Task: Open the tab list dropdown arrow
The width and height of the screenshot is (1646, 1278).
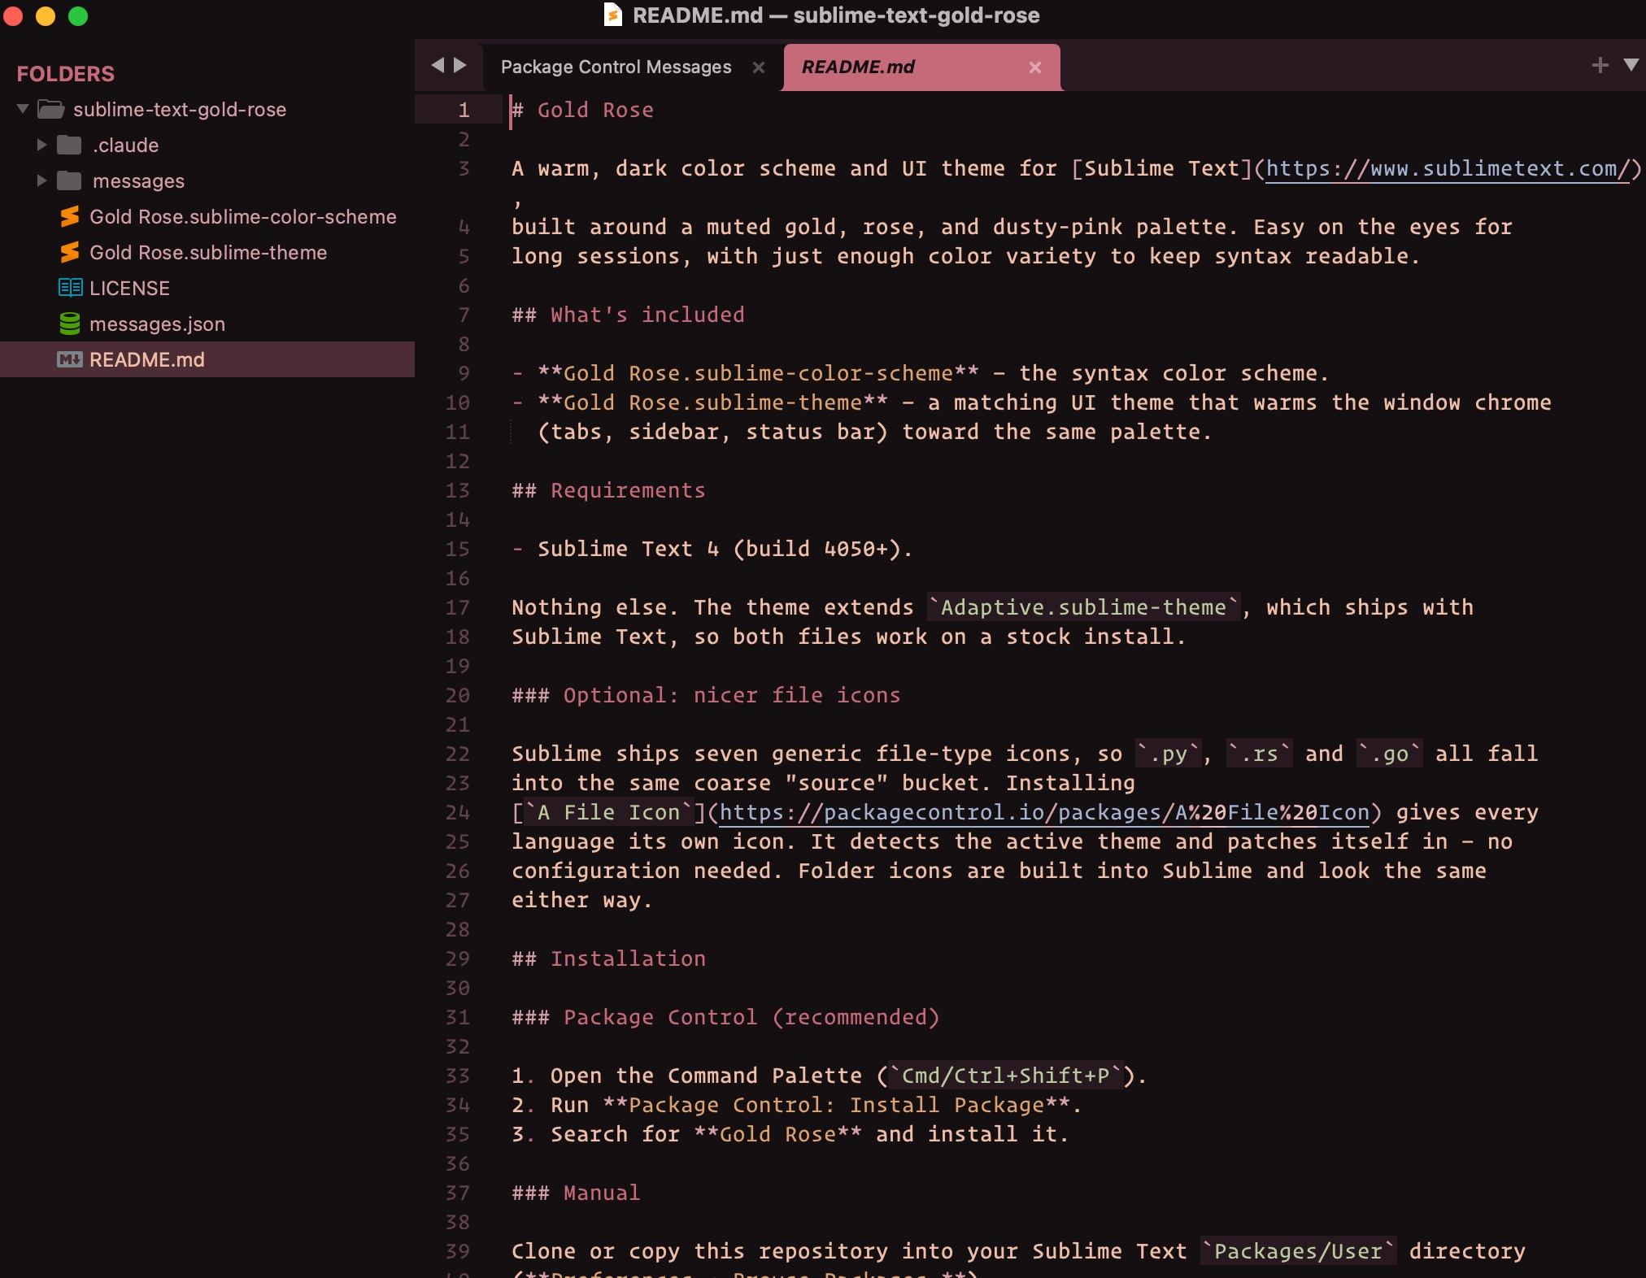Action: pyautogui.click(x=1631, y=65)
